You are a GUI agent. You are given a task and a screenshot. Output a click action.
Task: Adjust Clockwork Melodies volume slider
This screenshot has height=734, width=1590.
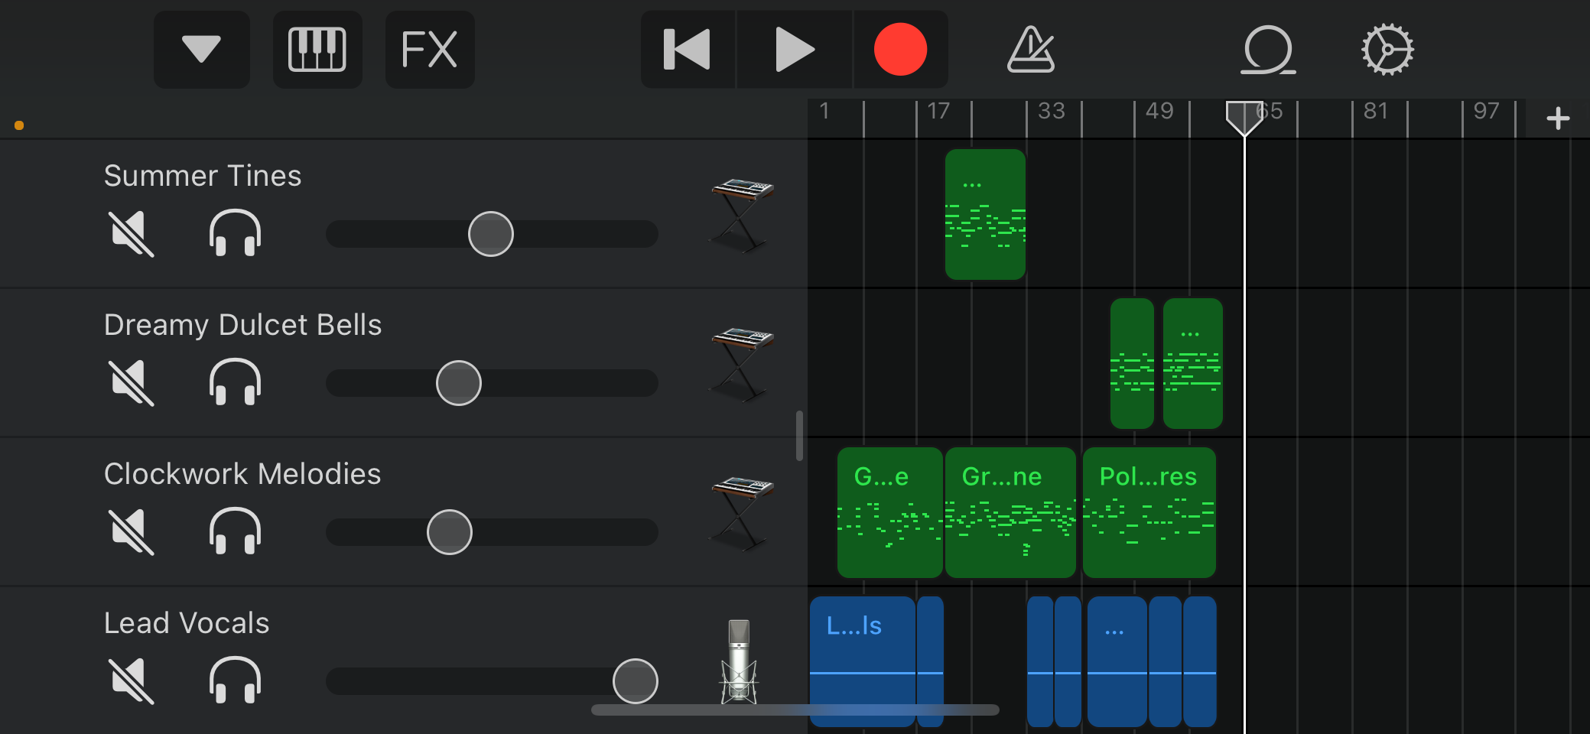450,532
